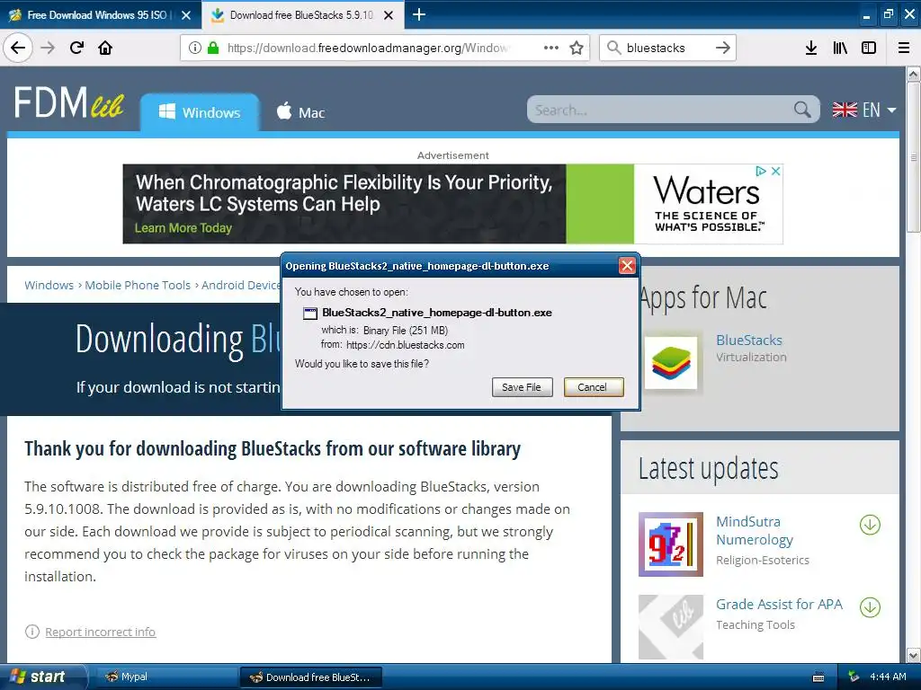
Task: Open a new browser tab
Action: pos(419,14)
